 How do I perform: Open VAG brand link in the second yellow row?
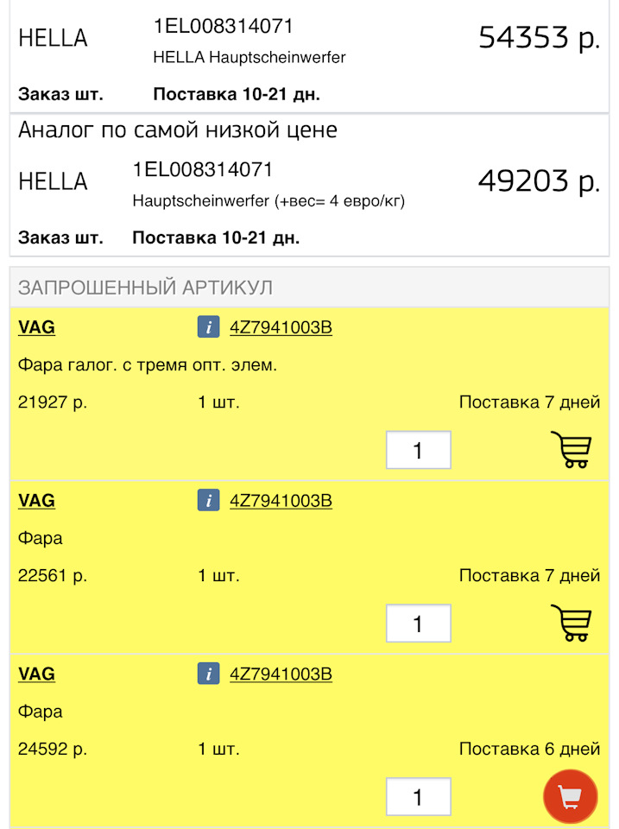(36, 500)
